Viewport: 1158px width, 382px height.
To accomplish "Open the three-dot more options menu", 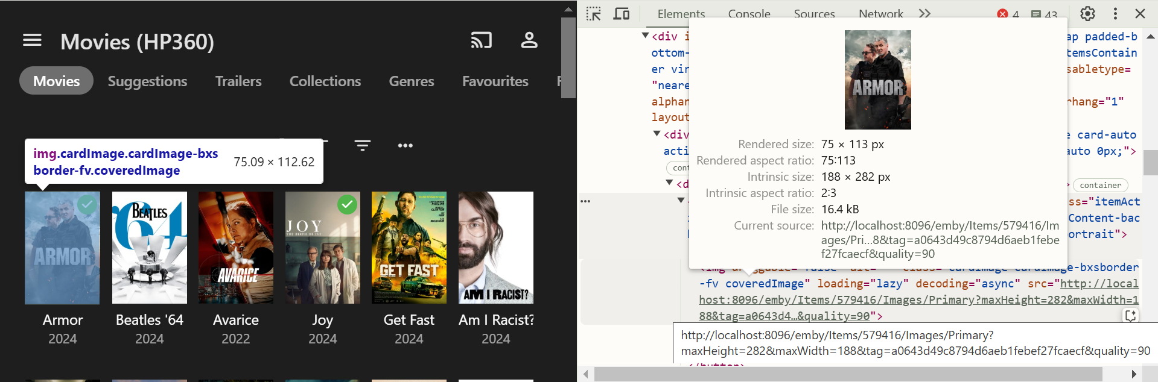I will pos(406,145).
